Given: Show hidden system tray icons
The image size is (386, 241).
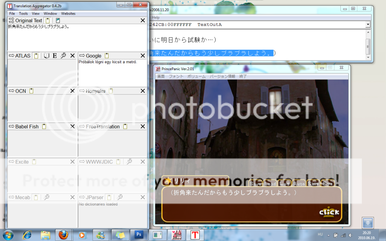Looking at the screenshot, I should click(328, 235).
